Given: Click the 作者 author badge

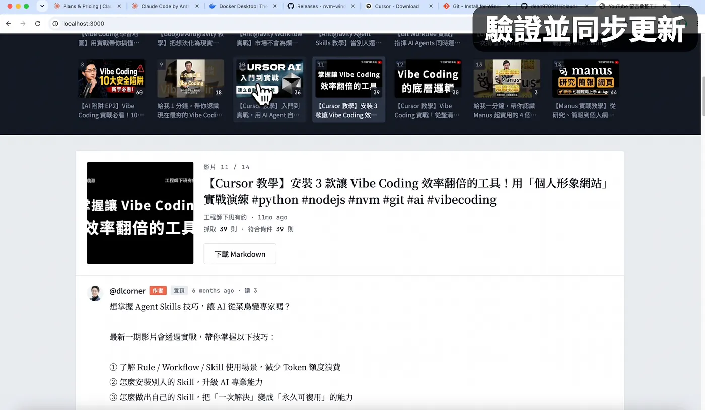Looking at the screenshot, I should 158,291.
